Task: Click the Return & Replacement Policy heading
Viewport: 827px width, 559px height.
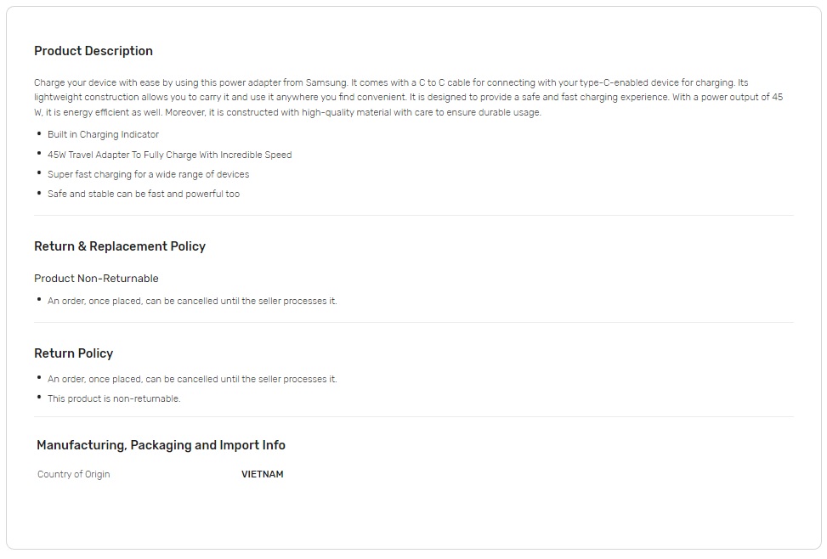Action: 120,246
